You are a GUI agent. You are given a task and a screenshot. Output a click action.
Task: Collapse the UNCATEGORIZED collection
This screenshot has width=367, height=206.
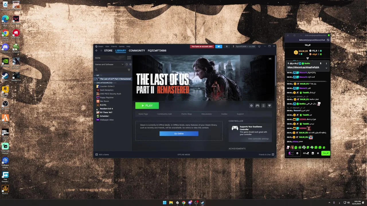95,83
